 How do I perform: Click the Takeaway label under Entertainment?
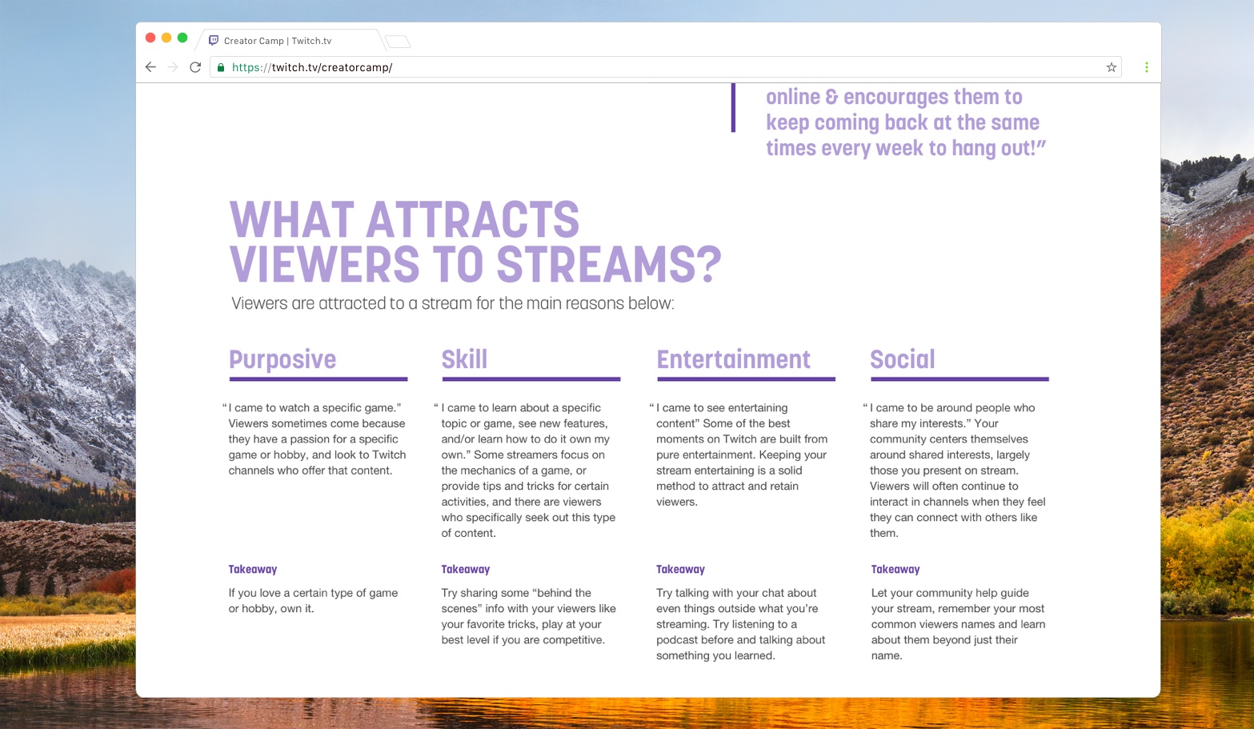680,569
